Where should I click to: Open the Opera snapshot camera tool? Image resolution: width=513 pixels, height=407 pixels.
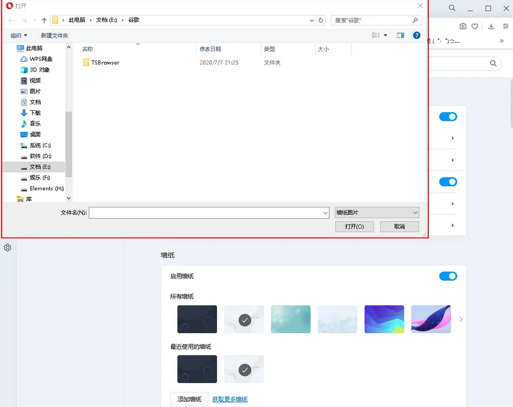(x=463, y=26)
